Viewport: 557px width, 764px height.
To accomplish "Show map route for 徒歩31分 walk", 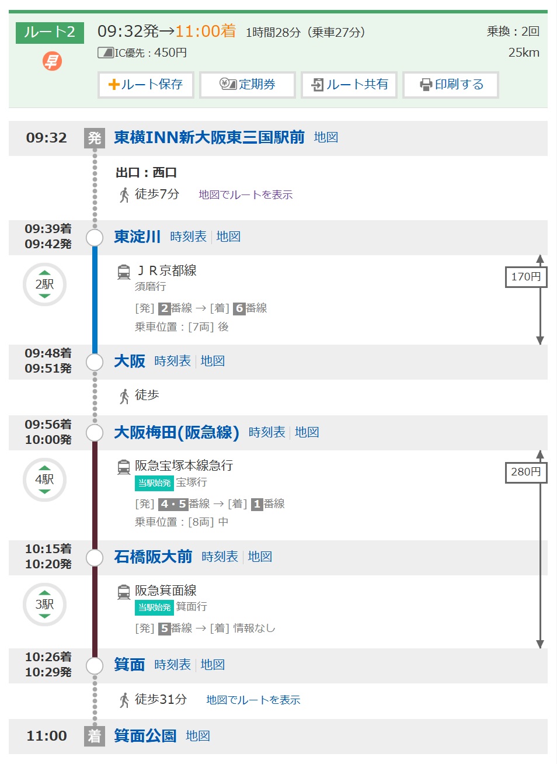I will point(253,700).
